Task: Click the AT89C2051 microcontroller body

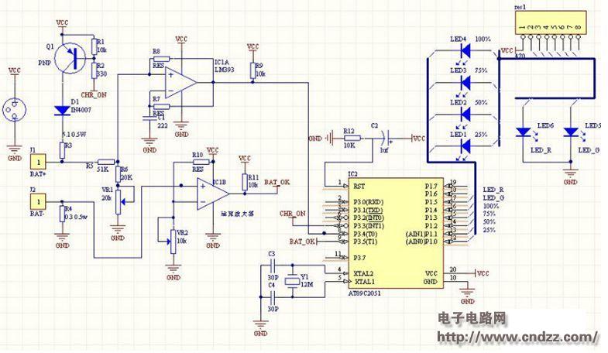Action: click(396, 233)
